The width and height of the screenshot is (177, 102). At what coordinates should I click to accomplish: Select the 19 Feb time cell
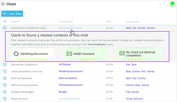(110, 71)
